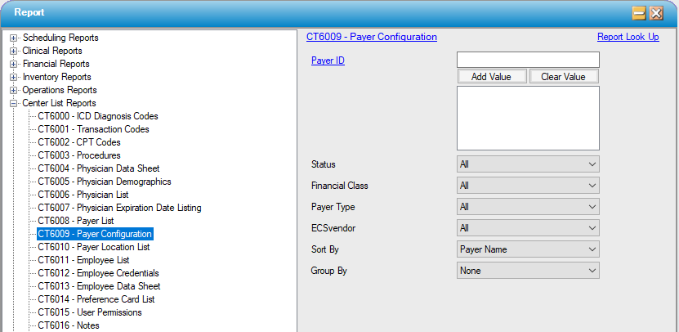This screenshot has height=332, width=679.
Task: Expand the Clinical Reports tree node
Action: [x=14, y=51]
